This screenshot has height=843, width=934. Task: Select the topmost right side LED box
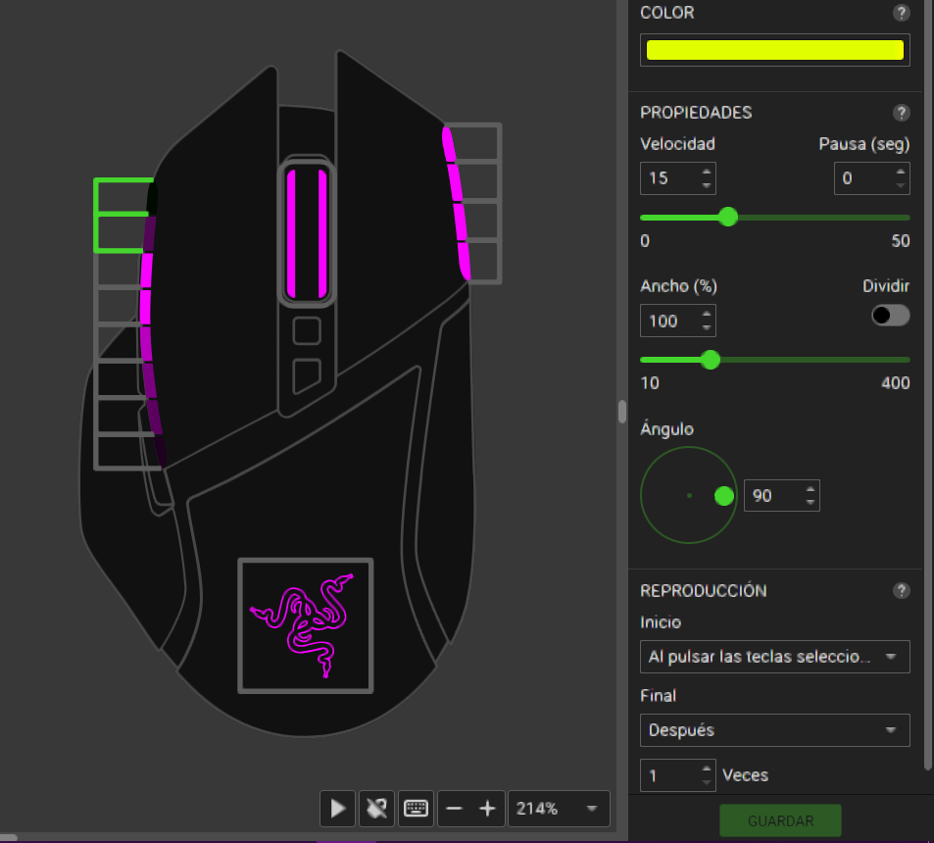[x=474, y=142]
